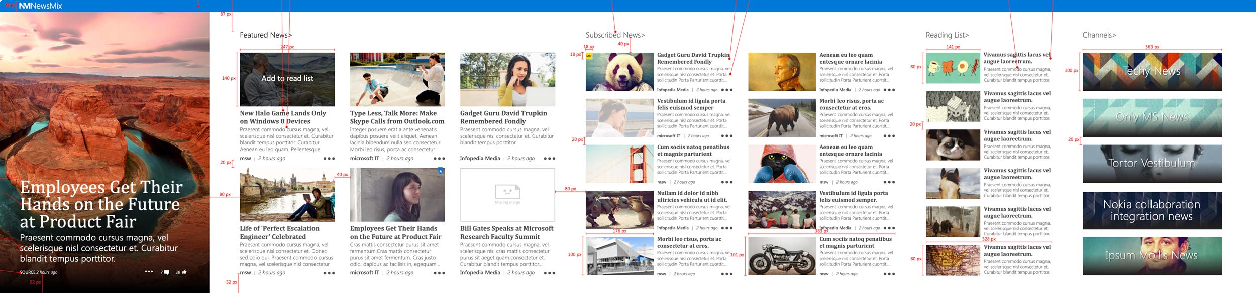Open ellipsis menu for the motorcycle story
Screen dimensions: 1256x293
pos(889,274)
